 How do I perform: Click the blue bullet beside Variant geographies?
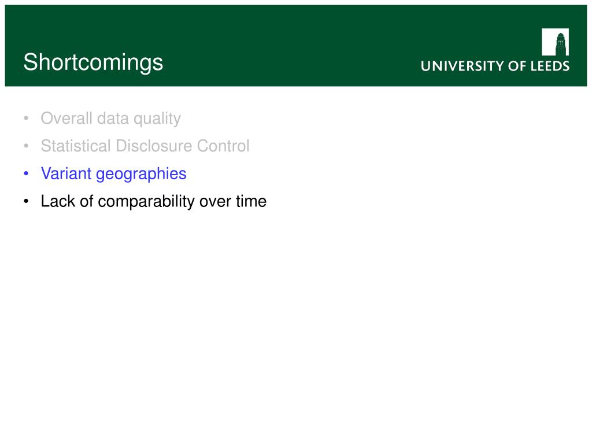(26, 173)
